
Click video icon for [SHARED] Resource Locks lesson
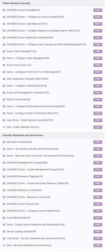coord(4,190)
